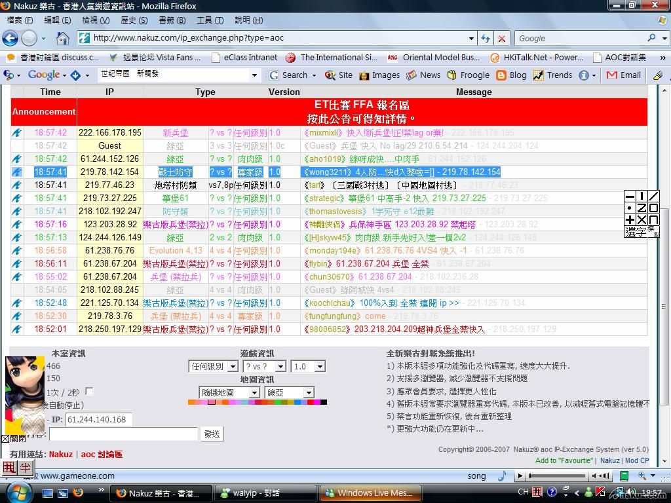Viewport: 671px width, 503px height.
Task: Open Images search in Google toolbar
Action: [x=379, y=75]
